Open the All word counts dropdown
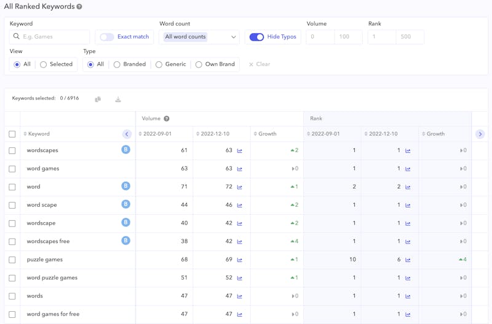Screen dimensions: 492x324 [199, 37]
